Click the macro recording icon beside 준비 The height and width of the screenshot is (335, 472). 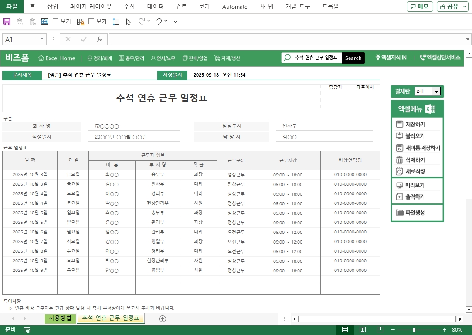click(27, 330)
